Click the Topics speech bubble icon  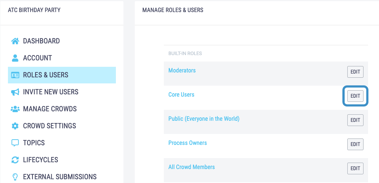[15, 143]
